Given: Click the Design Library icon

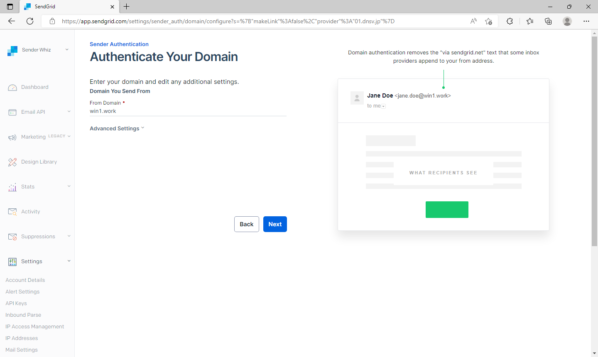Looking at the screenshot, I should point(12,162).
